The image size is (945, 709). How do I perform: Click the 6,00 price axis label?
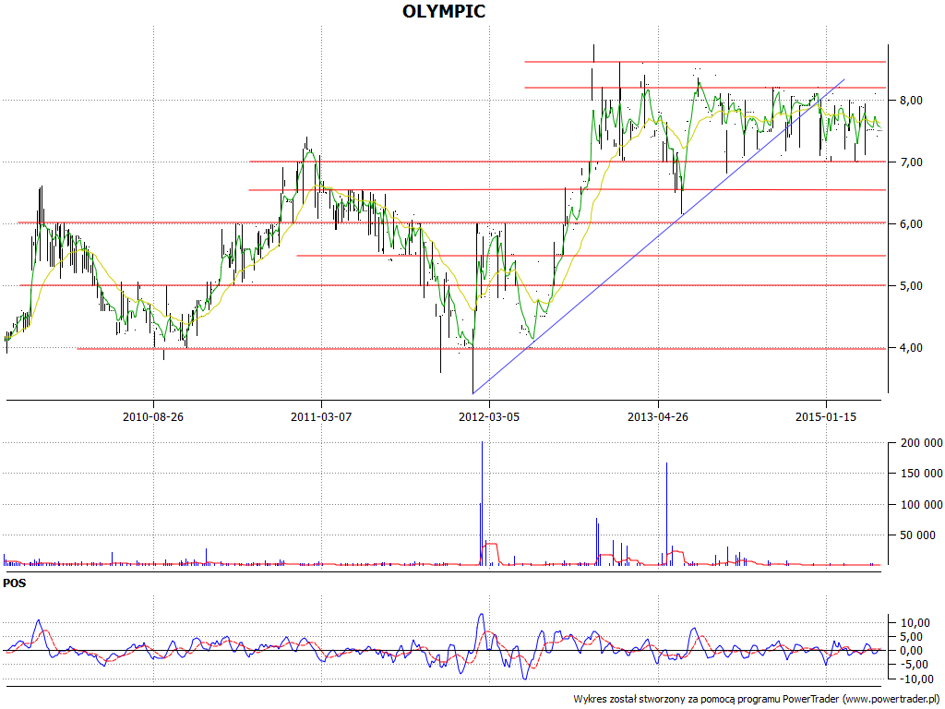pyautogui.click(x=911, y=223)
